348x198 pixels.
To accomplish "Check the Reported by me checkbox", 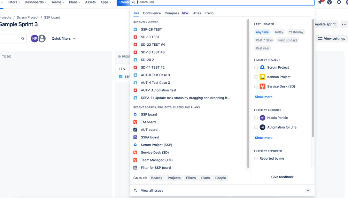I will click(256, 159).
